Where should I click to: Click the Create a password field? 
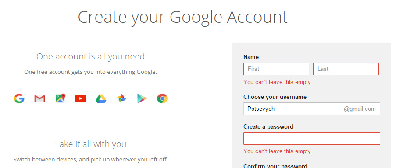coord(312,139)
